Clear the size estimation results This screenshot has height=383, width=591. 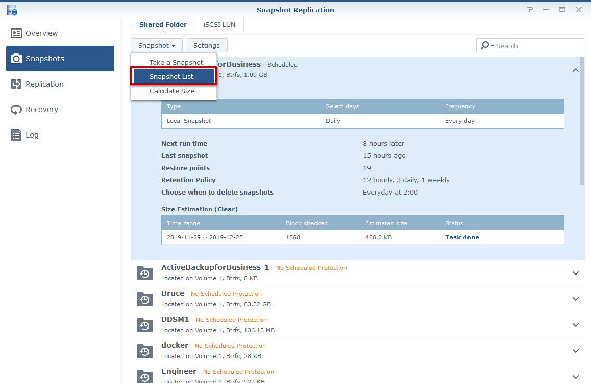pos(225,209)
